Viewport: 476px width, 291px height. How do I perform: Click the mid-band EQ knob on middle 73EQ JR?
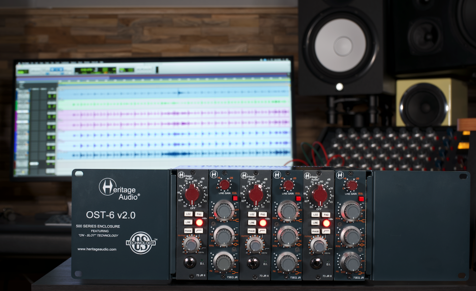tap(288, 237)
